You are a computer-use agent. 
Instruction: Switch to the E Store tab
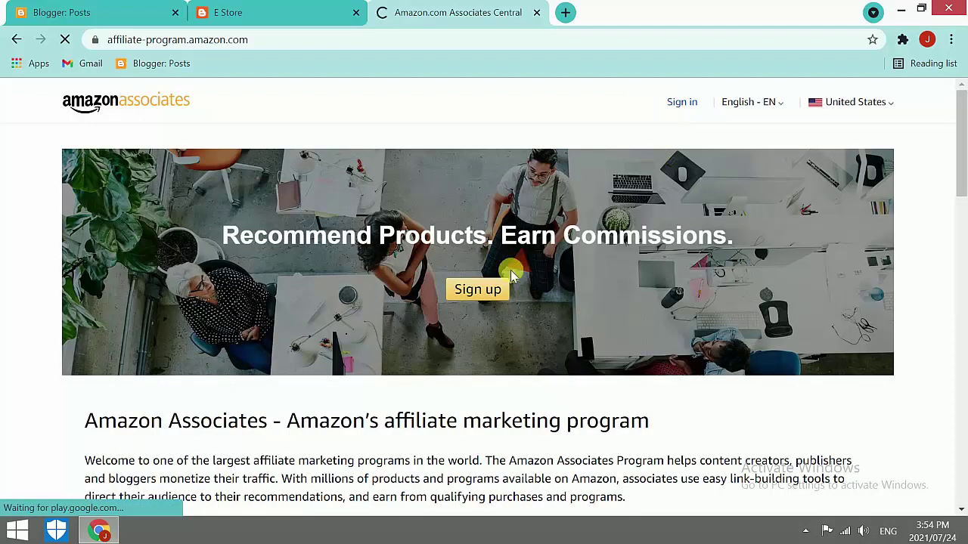click(277, 12)
